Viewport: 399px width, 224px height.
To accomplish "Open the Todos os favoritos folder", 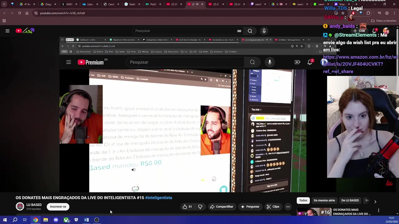I will coord(383,21).
